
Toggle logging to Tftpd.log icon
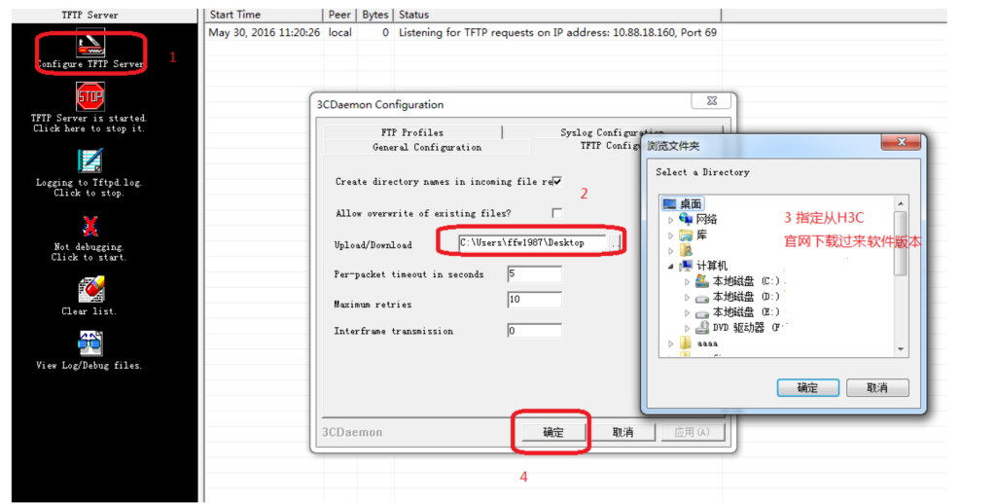pos(89,161)
